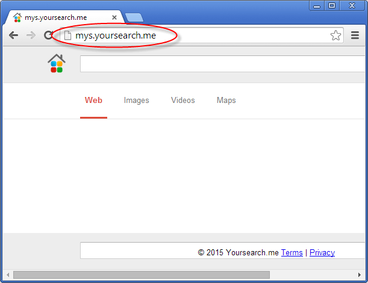The width and height of the screenshot is (368, 283).
Task: Reload the page with the refresh icon
Action: coord(48,36)
